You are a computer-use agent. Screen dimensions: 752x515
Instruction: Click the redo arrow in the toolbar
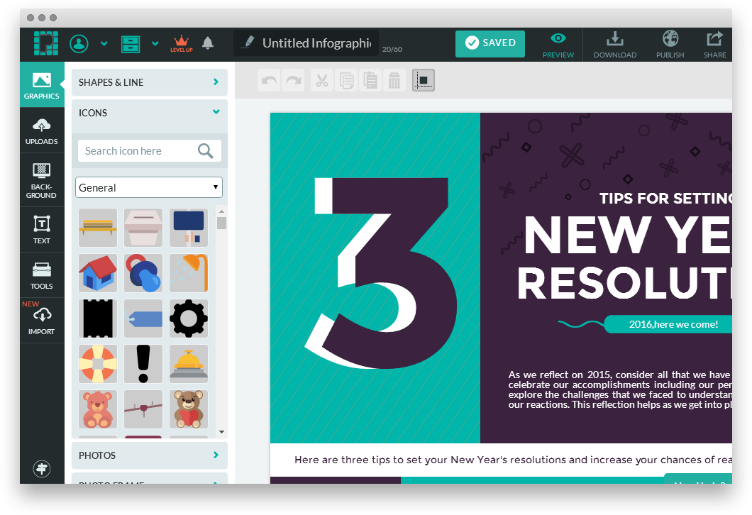[292, 81]
